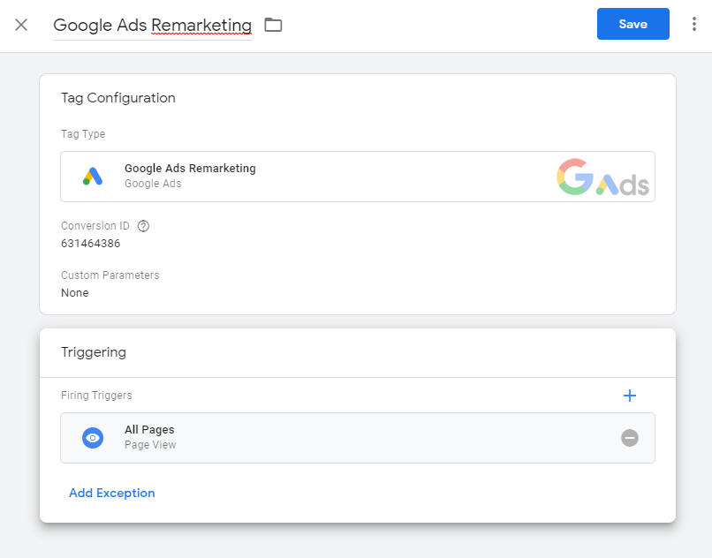Click the Triggering section heading
Screen dimensions: 712x558
(x=94, y=352)
